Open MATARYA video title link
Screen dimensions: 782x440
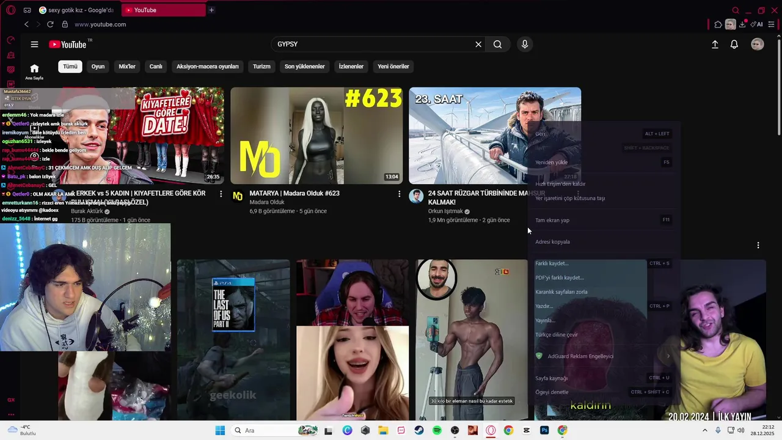tap(294, 193)
